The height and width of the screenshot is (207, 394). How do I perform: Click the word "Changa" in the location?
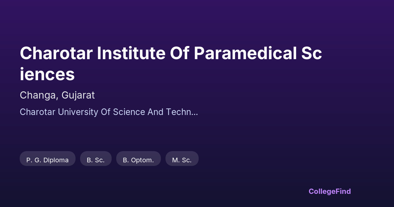36,95
